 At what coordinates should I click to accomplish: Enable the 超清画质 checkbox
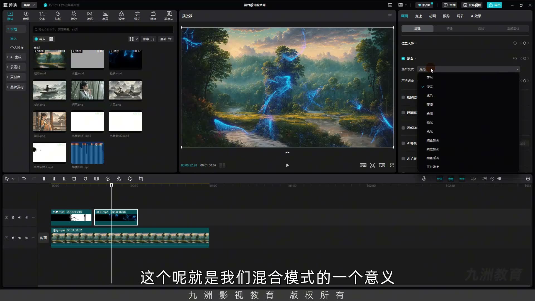click(403, 113)
